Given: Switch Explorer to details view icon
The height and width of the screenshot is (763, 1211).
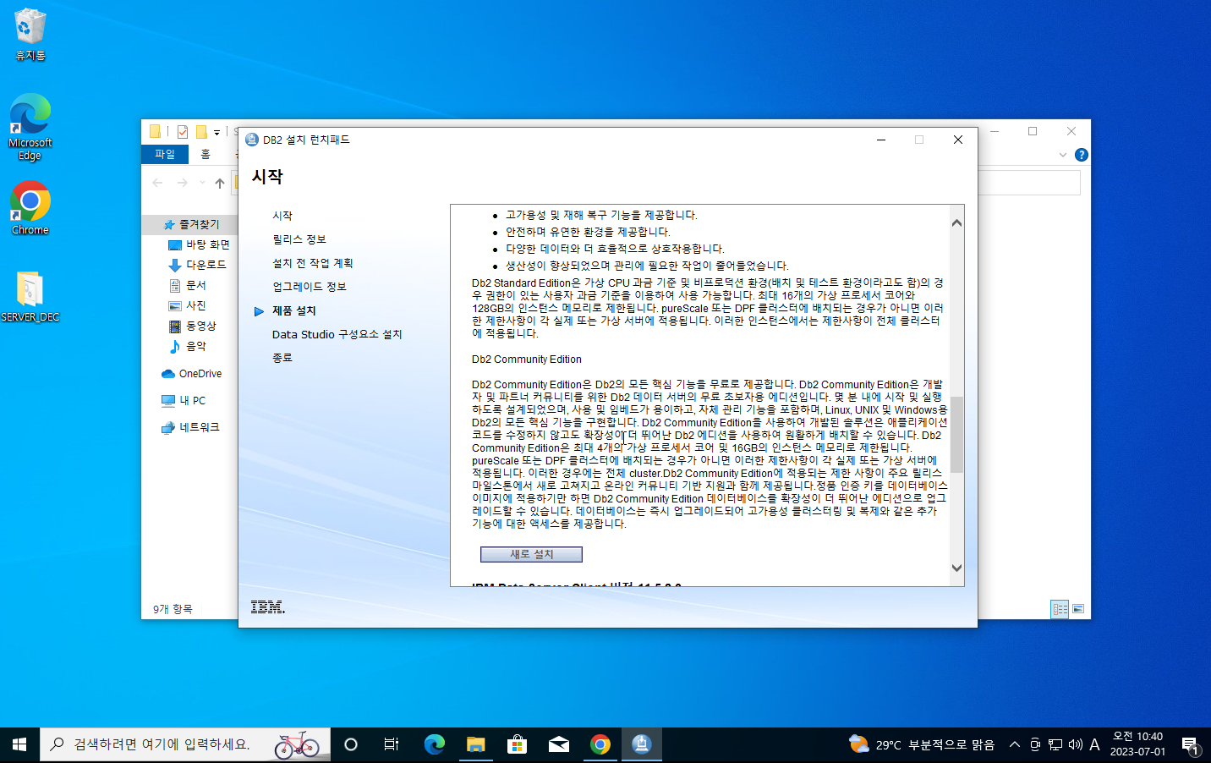Looking at the screenshot, I should point(1060,608).
